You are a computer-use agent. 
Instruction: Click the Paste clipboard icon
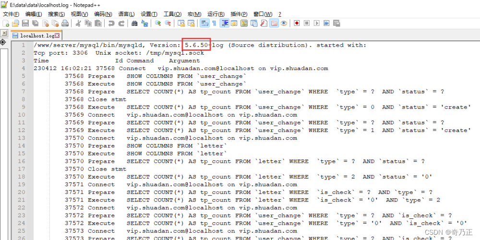coord(98,23)
